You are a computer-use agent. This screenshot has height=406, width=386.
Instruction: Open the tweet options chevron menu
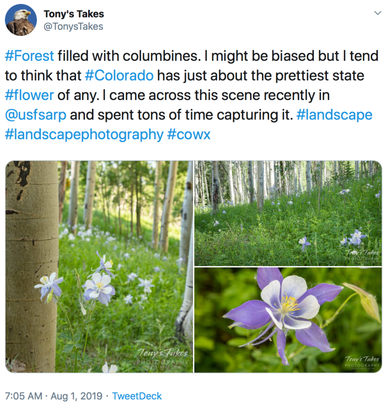(377, 12)
